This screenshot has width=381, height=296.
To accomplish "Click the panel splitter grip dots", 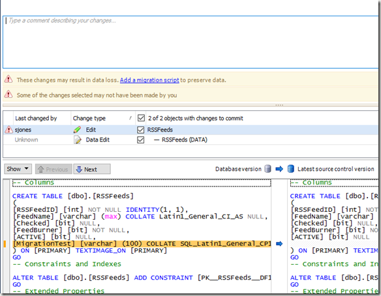I will [x=279, y=105].
